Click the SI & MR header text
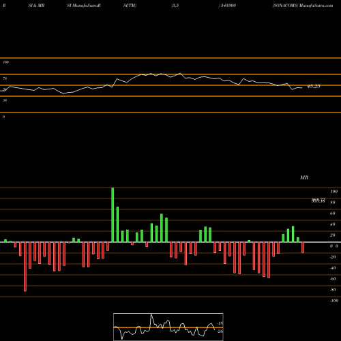Viewport: 341px width, 341px height. point(36,5)
